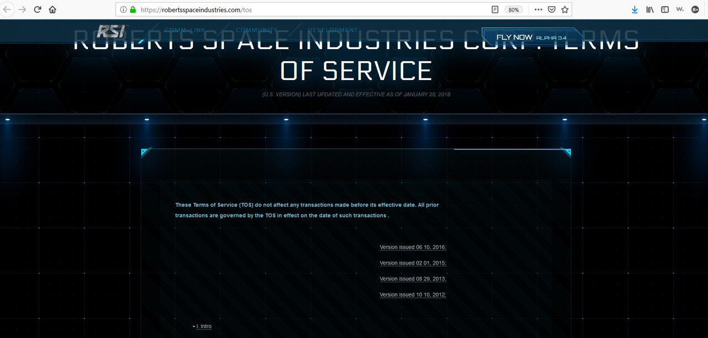Reload the page with the refresh icon
This screenshot has height=338, width=708.
pyautogui.click(x=38, y=9)
